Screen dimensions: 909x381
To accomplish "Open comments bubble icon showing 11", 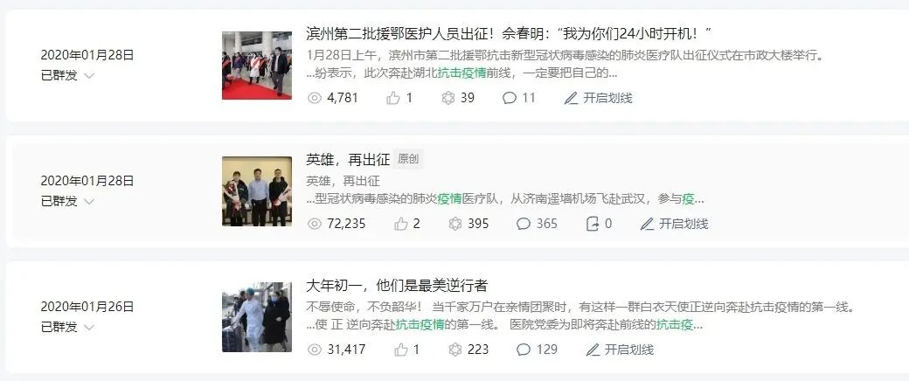I will click(x=510, y=98).
